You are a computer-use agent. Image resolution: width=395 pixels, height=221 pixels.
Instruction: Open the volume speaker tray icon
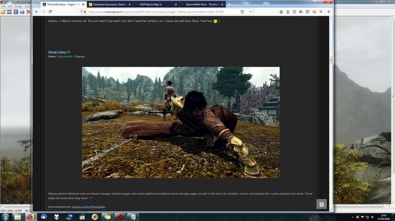372,217
